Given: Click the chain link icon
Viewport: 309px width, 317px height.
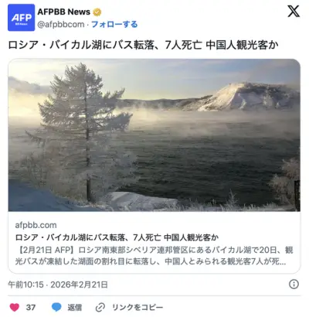Looking at the screenshot, I should (x=100, y=308).
